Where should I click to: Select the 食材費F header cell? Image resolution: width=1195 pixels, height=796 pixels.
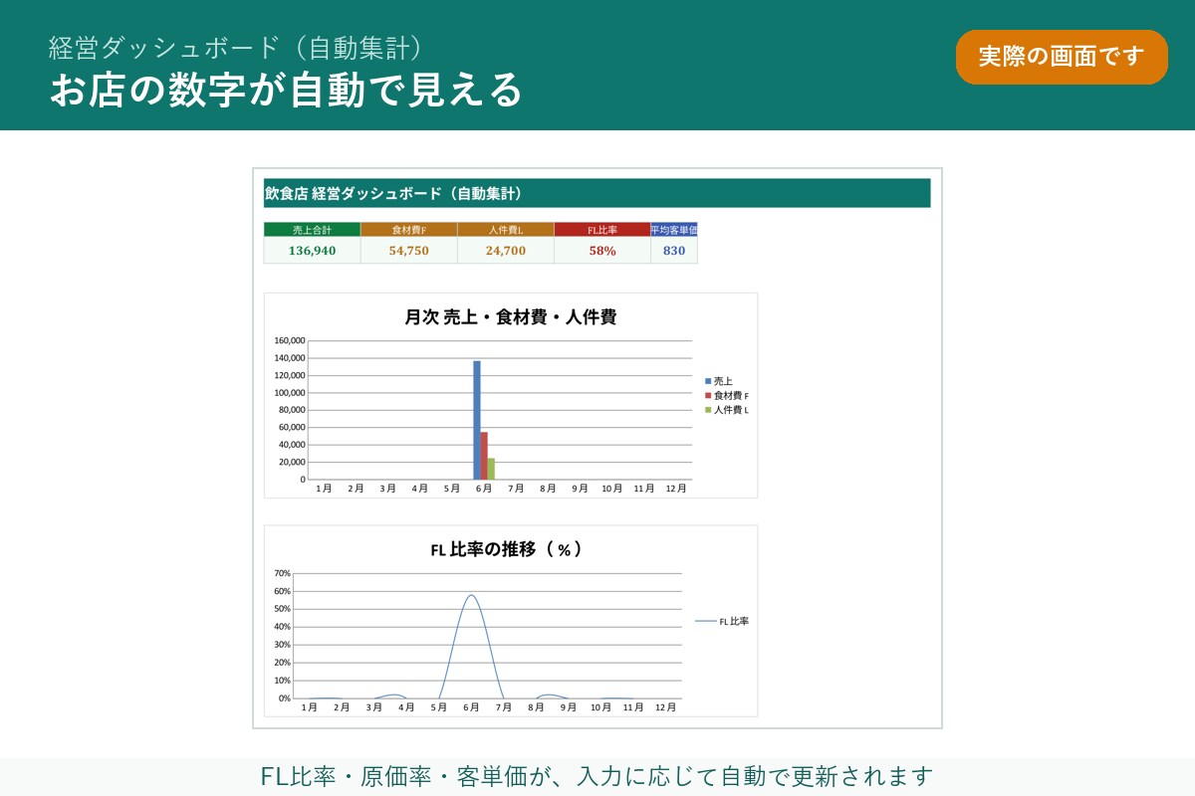408,230
